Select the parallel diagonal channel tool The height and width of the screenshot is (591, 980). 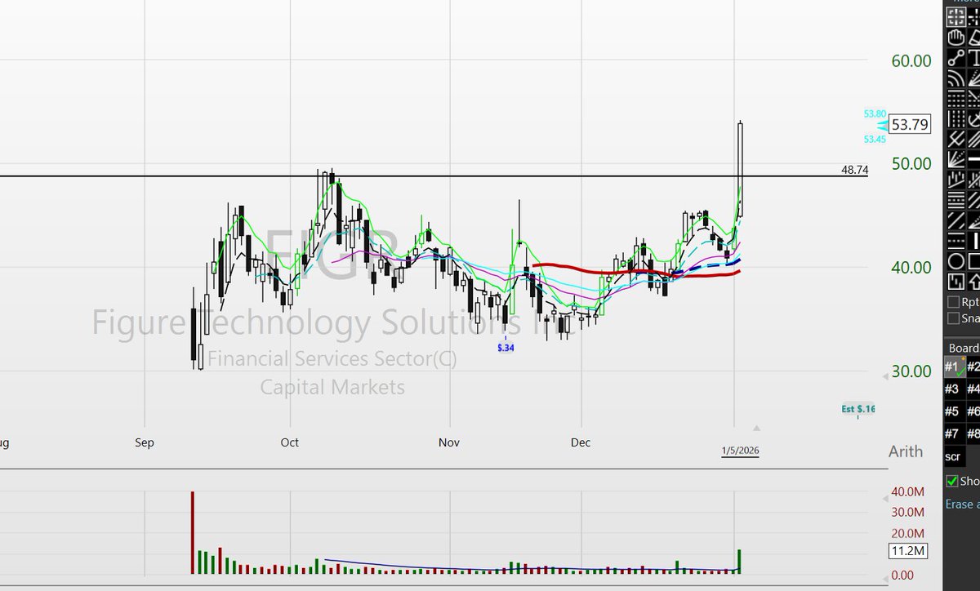tap(955, 220)
